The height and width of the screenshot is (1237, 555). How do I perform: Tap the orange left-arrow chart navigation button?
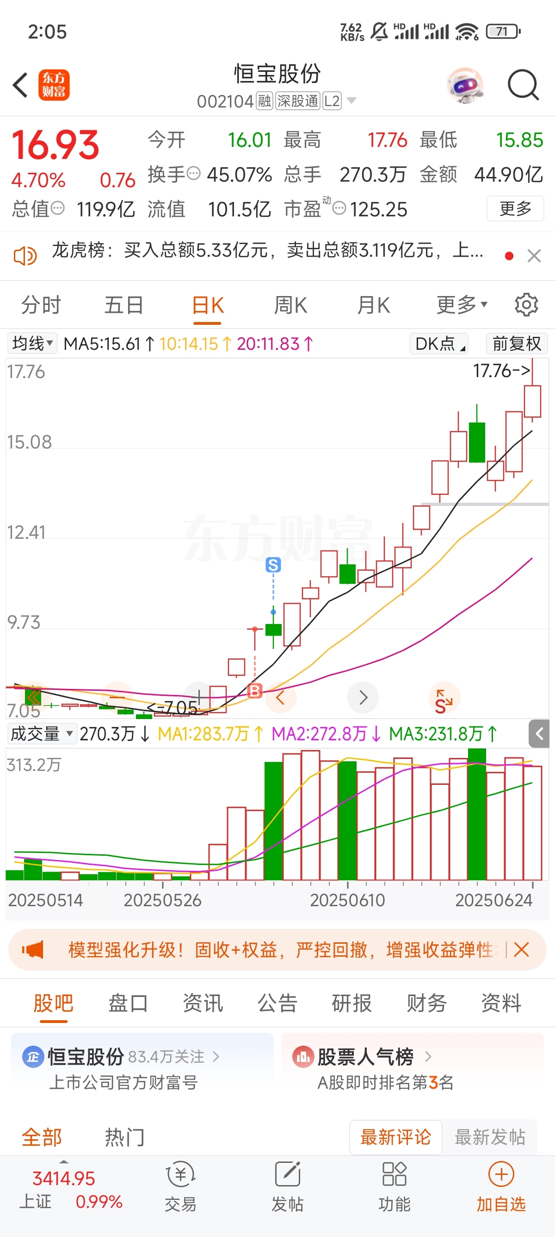(x=281, y=697)
